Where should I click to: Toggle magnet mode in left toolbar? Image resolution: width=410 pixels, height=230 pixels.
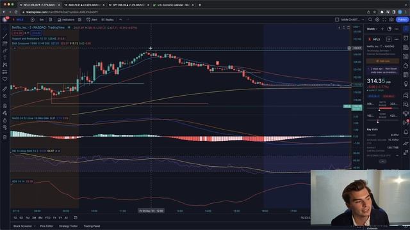[x=4, y=105]
